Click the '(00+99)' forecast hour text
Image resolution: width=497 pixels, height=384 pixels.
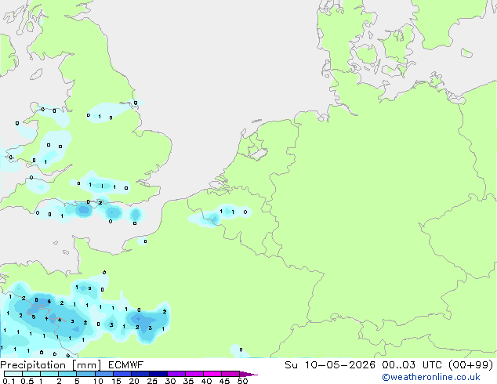471,365
